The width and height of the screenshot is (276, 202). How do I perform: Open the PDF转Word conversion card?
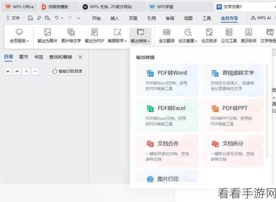coord(167,80)
